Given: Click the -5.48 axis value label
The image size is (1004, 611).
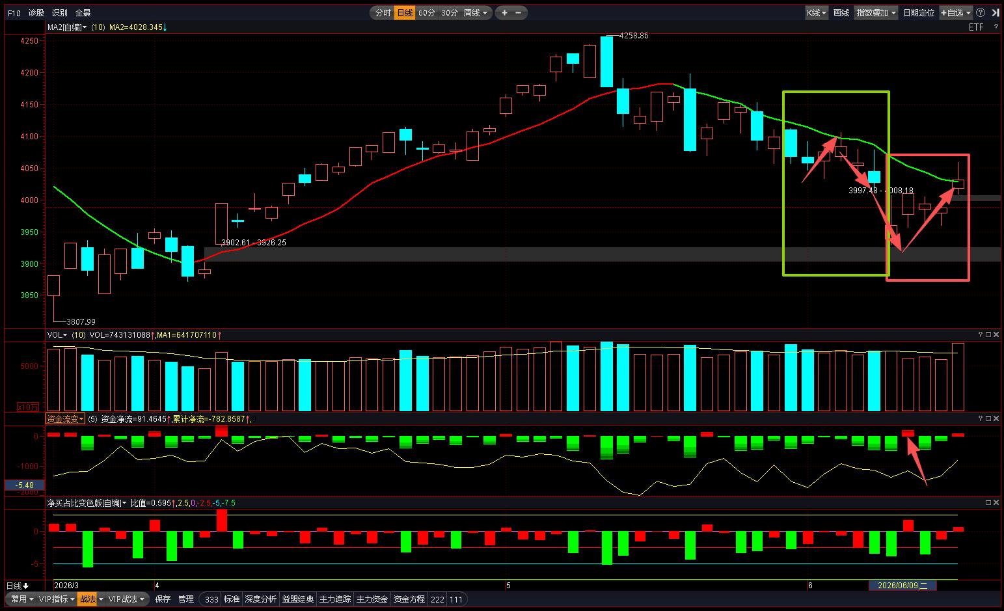Looking at the screenshot, I should (x=24, y=485).
